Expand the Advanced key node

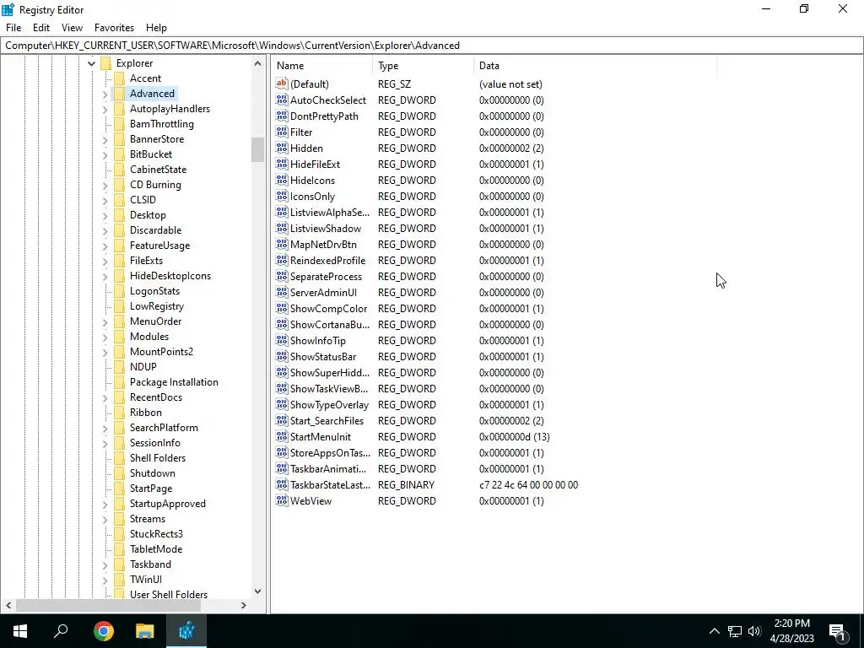coord(105,94)
